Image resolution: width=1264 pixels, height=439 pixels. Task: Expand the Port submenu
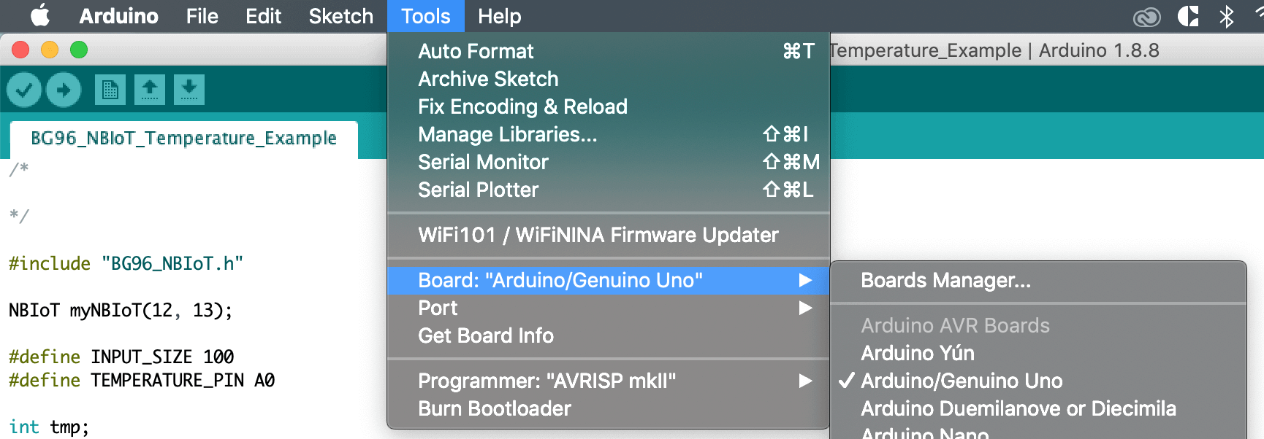point(609,308)
